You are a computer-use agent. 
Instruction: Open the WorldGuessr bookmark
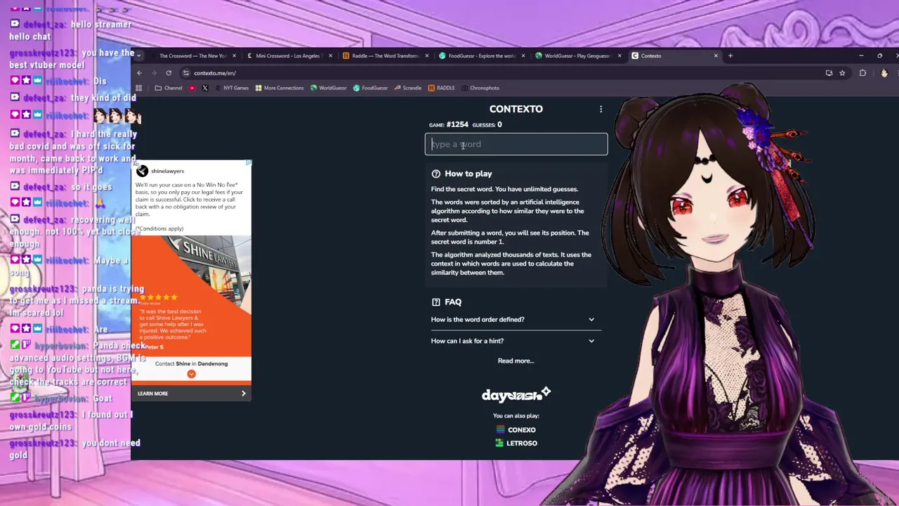click(x=329, y=88)
